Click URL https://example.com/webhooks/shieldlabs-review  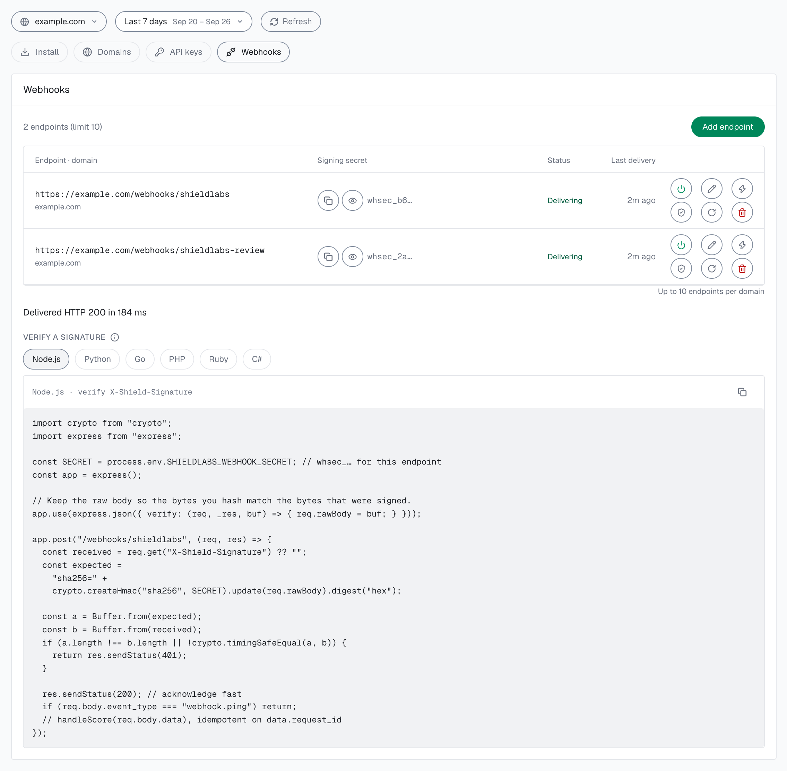click(149, 251)
